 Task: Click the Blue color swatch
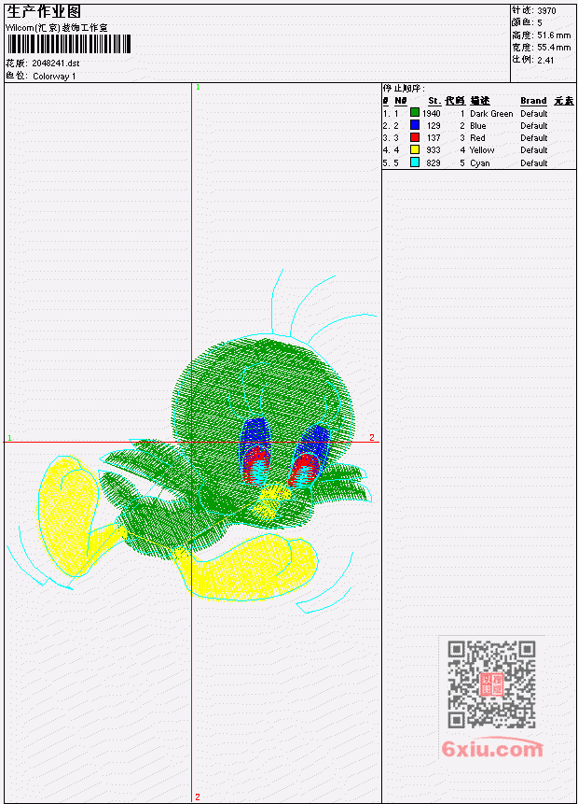415,125
